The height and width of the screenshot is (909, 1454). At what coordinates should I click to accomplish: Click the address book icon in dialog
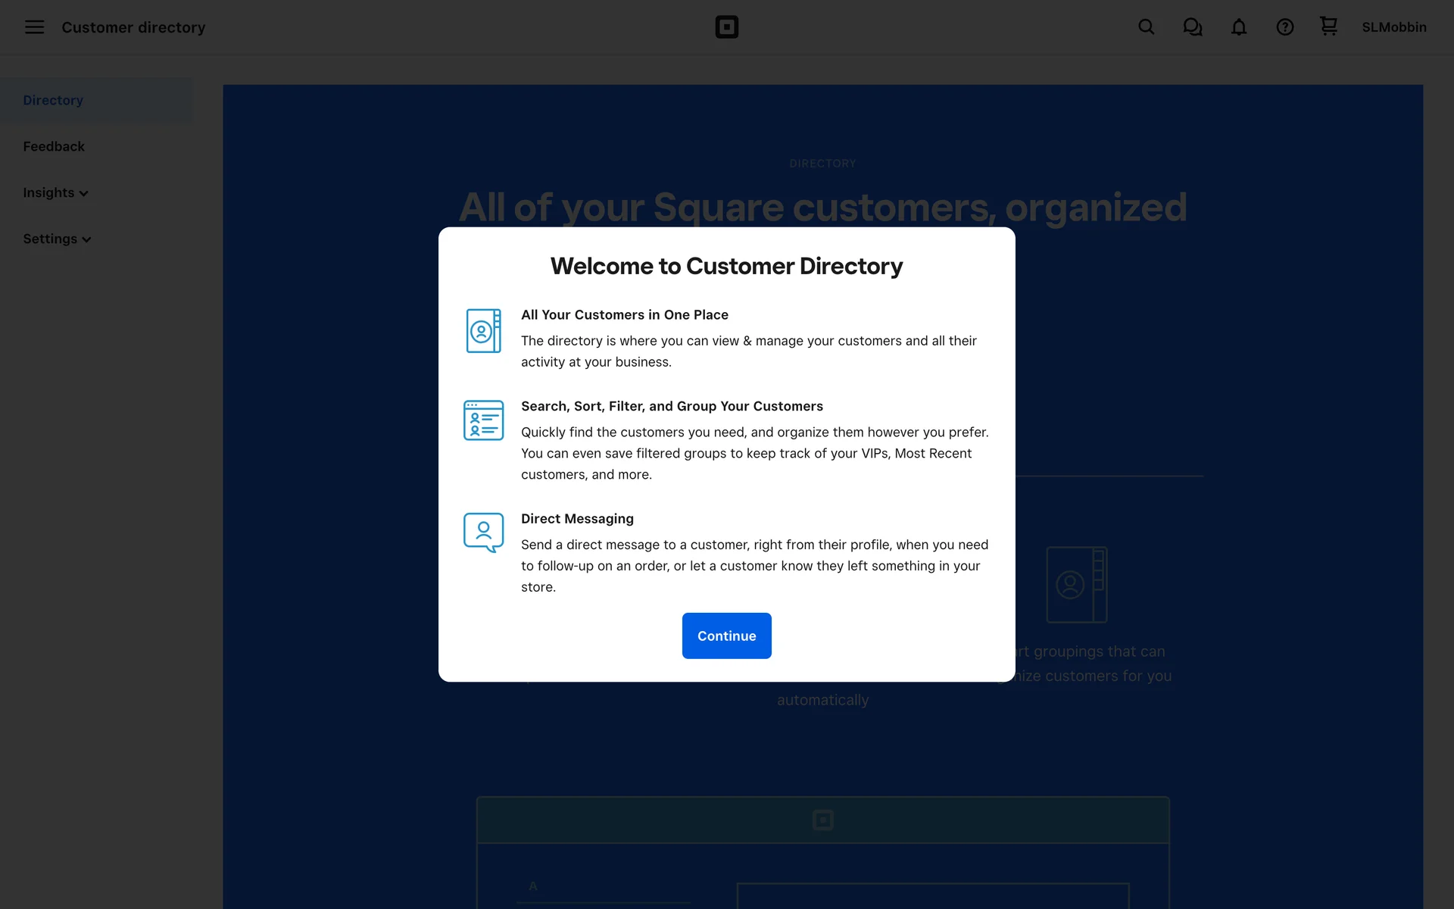click(x=483, y=330)
